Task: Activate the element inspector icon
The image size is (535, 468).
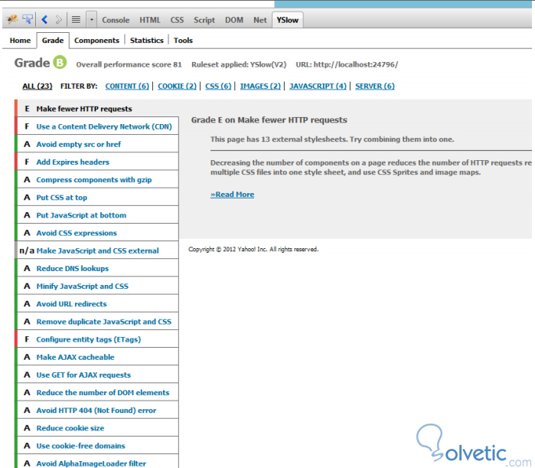Action: coord(28,19)
